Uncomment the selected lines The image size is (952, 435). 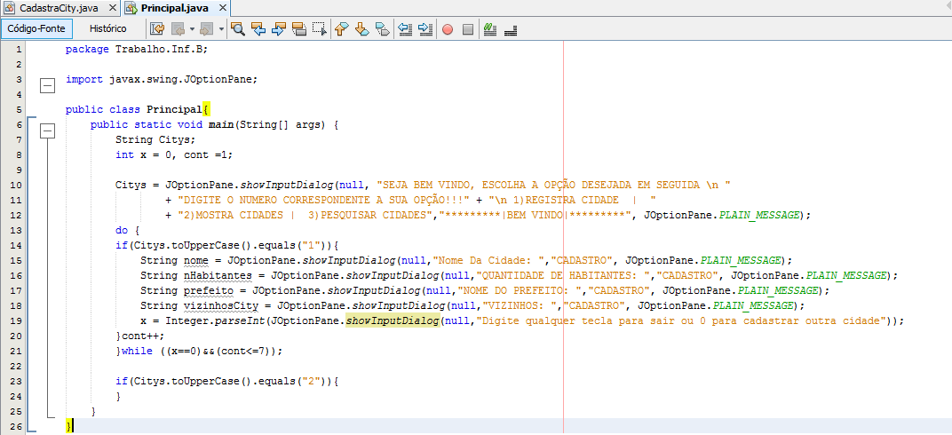tap(511, 28)
